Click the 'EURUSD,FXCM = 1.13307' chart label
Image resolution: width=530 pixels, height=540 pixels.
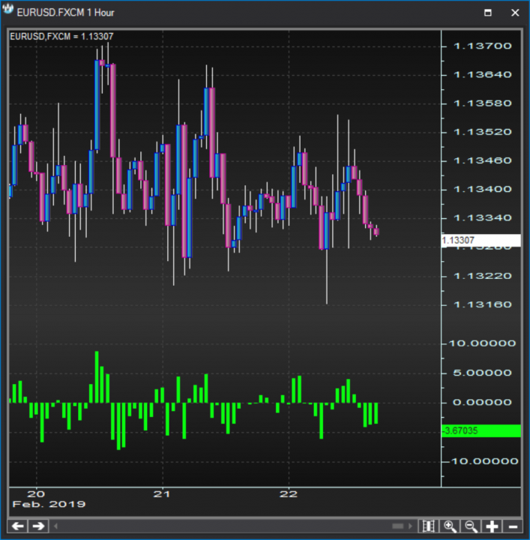pos(61,37)
